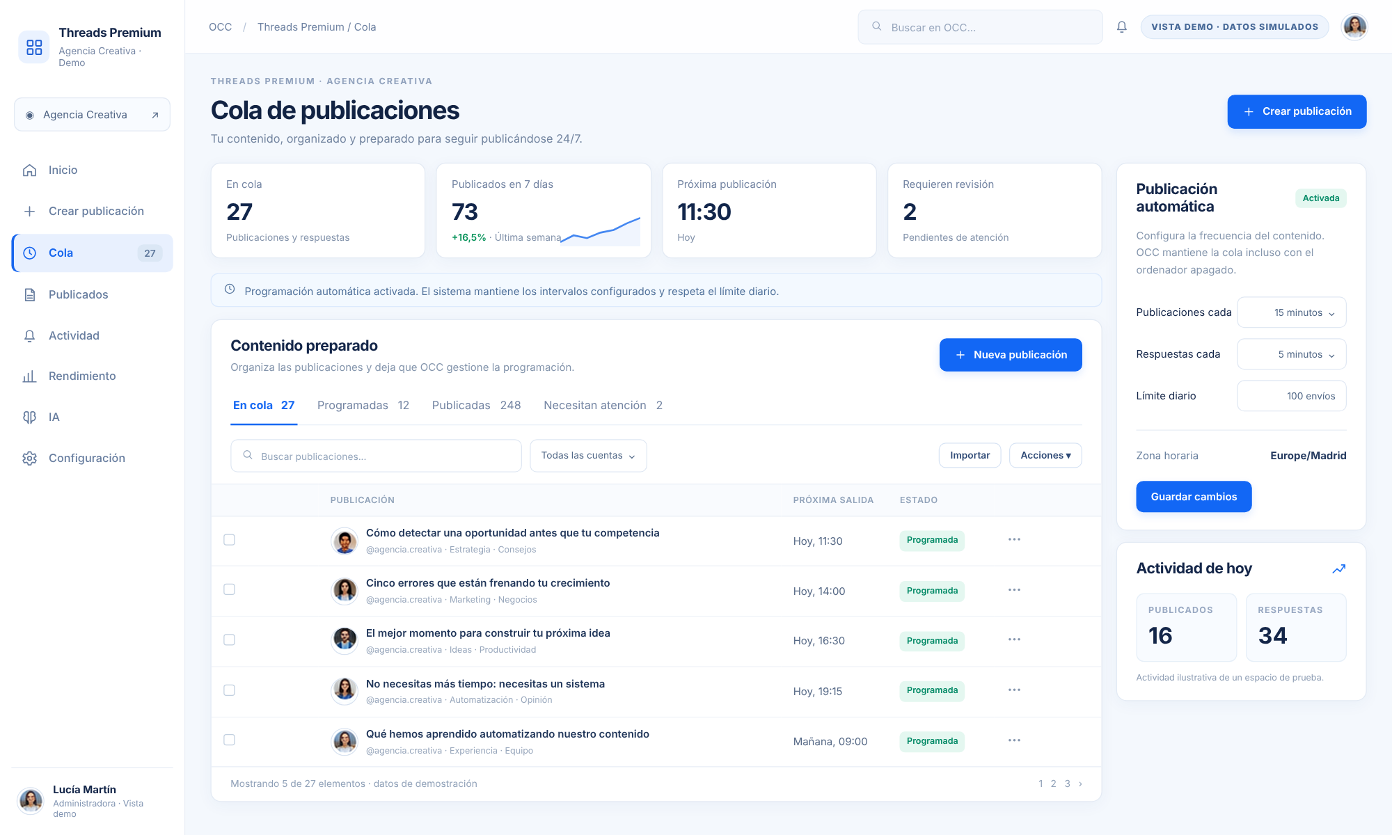
Task: Open options menu for 'El mejor momento' row
Action: tap(1014, 640)
